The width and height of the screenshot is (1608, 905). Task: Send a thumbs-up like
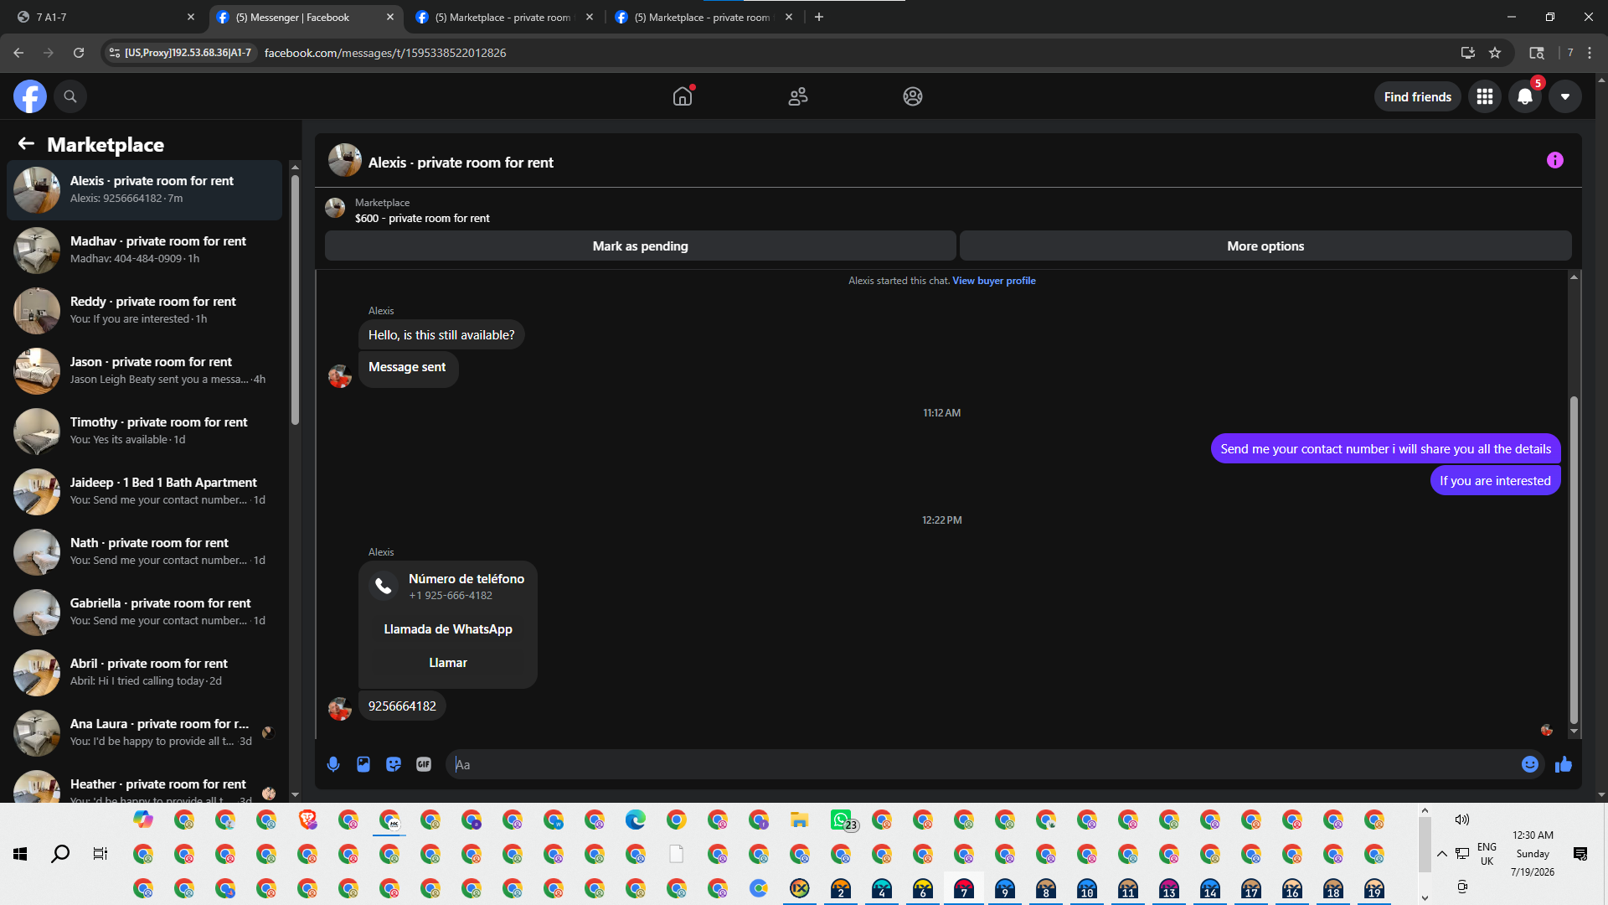(x=1564, y=764)
